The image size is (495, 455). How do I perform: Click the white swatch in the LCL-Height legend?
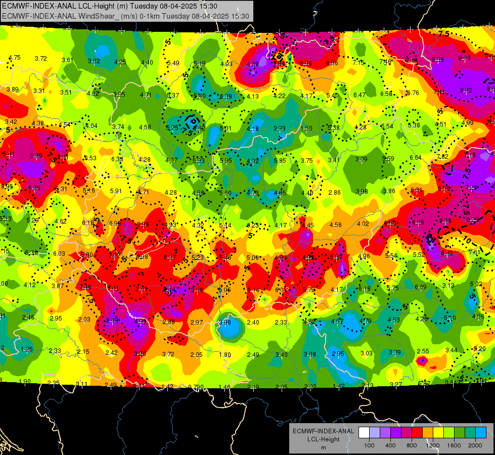pos(364,433)
